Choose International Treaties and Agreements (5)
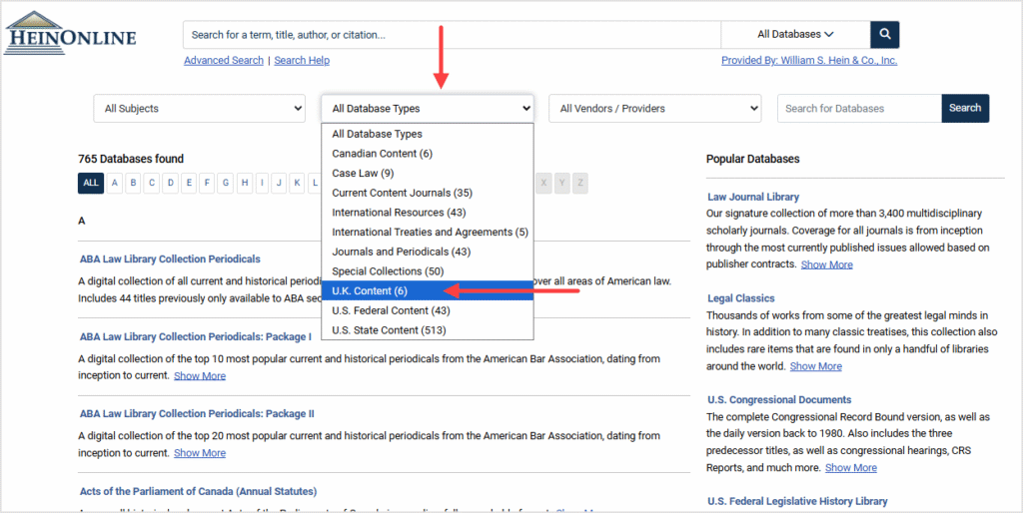Image resolution: width=1023 pixels, height=513 pixels. click(x=428, y=233)
